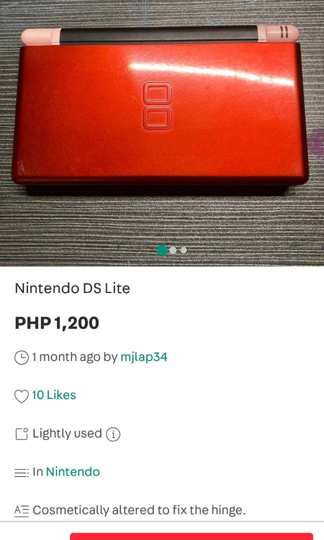Click the category list icon before In Nintendo
This screenshot has width=324, height=540.
[21, 473]
